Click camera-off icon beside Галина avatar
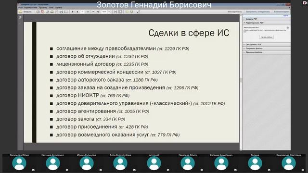 click(x=269, y=170)
